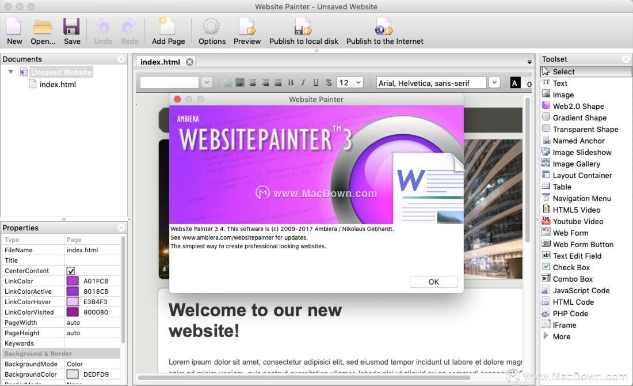Viewport: 633px width, 386px height.
Task: Open the font family dropdown arrow
Action: (x=494, y=82)
